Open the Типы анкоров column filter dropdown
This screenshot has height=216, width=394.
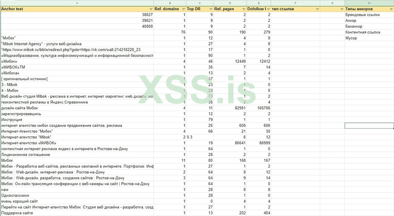click(391, 9)
